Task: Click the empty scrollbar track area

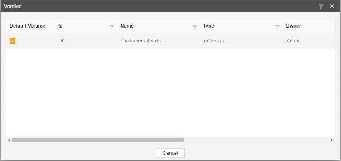Action: click(x=257, y=140)
